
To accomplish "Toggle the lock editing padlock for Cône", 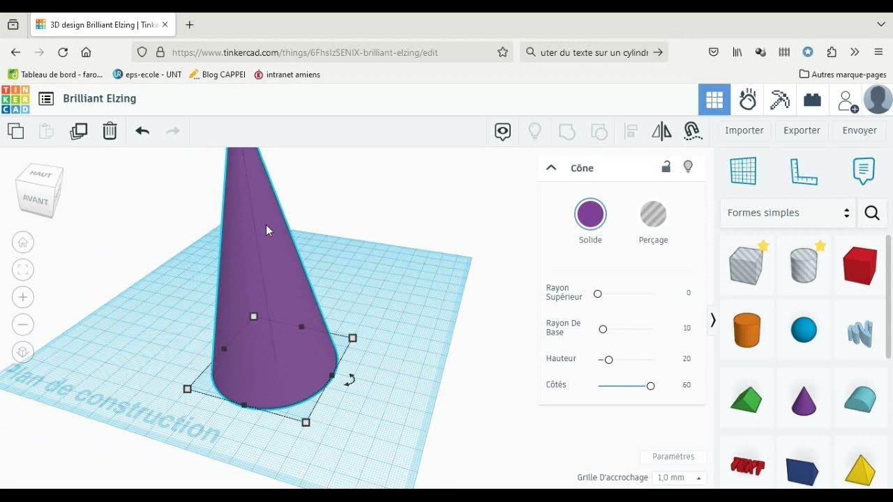I will [x=666, y=167].
